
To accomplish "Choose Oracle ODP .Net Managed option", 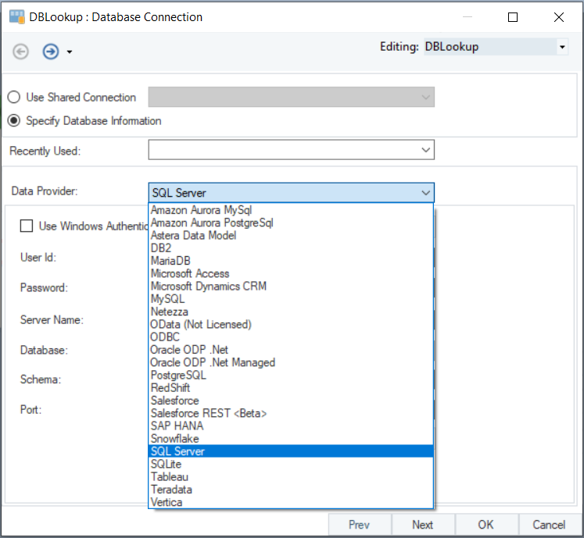I will coord(213,362).
